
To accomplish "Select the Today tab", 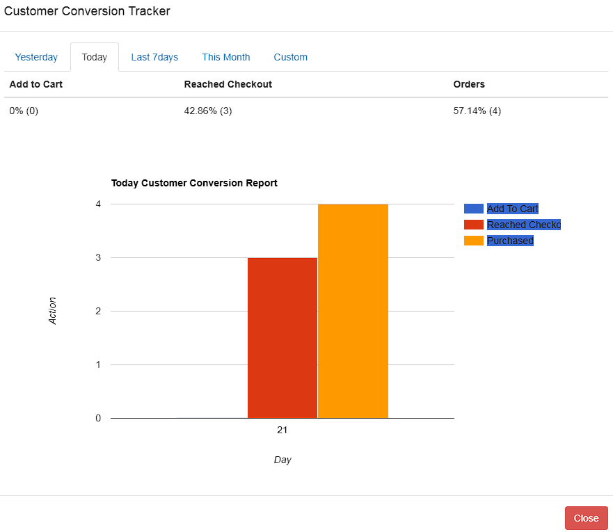I will (x=94, y=57).
